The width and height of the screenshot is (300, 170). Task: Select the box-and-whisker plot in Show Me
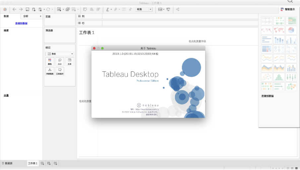(x=291, y=77)
